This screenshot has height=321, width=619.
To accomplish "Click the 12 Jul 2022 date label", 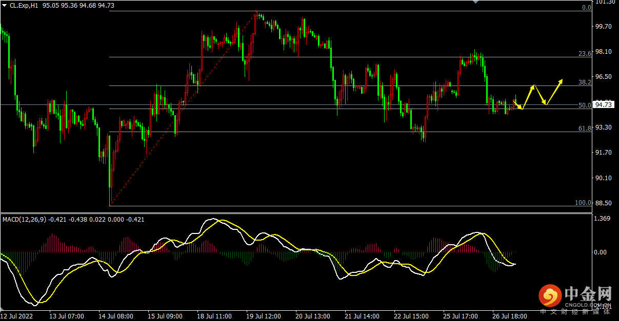I will pos(17,316).
